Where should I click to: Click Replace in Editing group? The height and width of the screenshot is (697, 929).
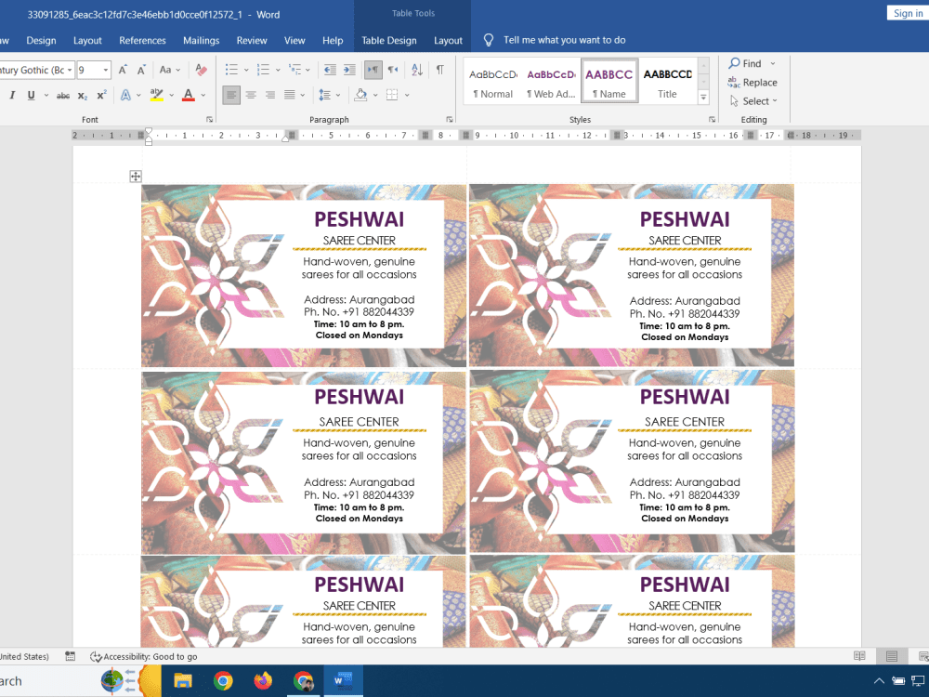click(752, 83)
